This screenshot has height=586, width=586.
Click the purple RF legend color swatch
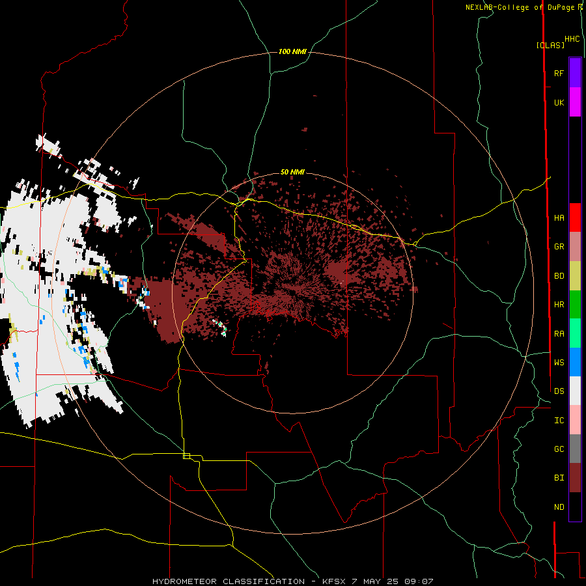pyautogui.click(x=575, y=73)
